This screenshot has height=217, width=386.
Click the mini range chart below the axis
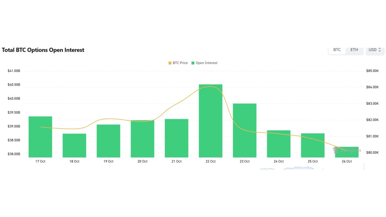[x=291, y=168]
